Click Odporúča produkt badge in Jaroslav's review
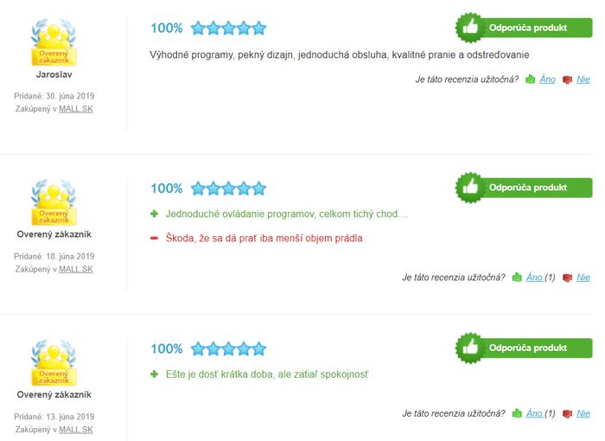This screenshot has width=605, height=441. (524, 28)
